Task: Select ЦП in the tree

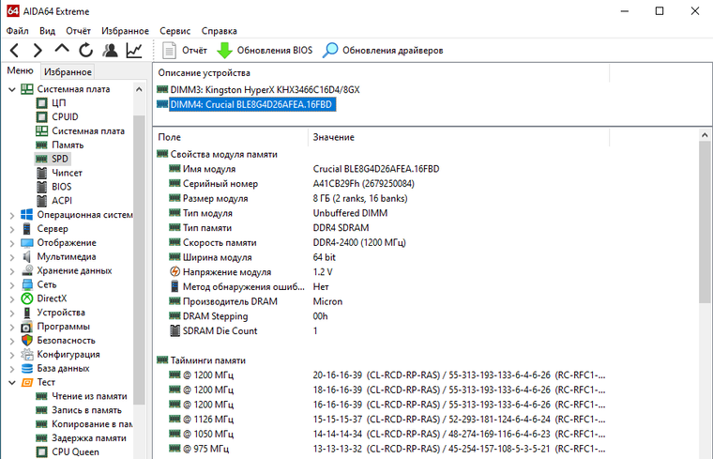Action: [x=59, y=103]
